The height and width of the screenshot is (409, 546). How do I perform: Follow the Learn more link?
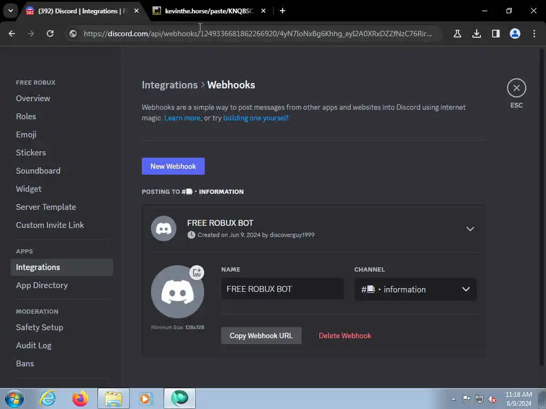click(182, 118)
